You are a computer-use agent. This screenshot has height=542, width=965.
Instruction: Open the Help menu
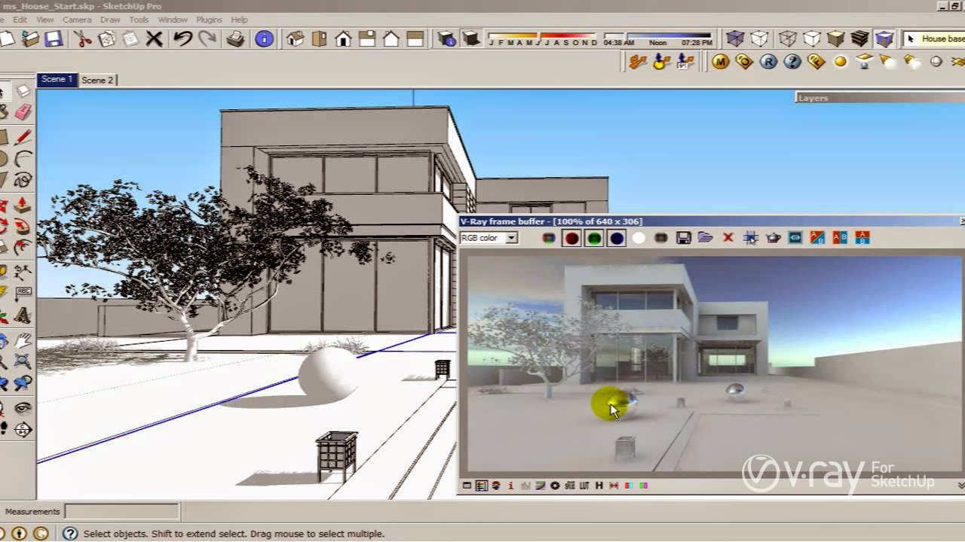click(239, 20)
